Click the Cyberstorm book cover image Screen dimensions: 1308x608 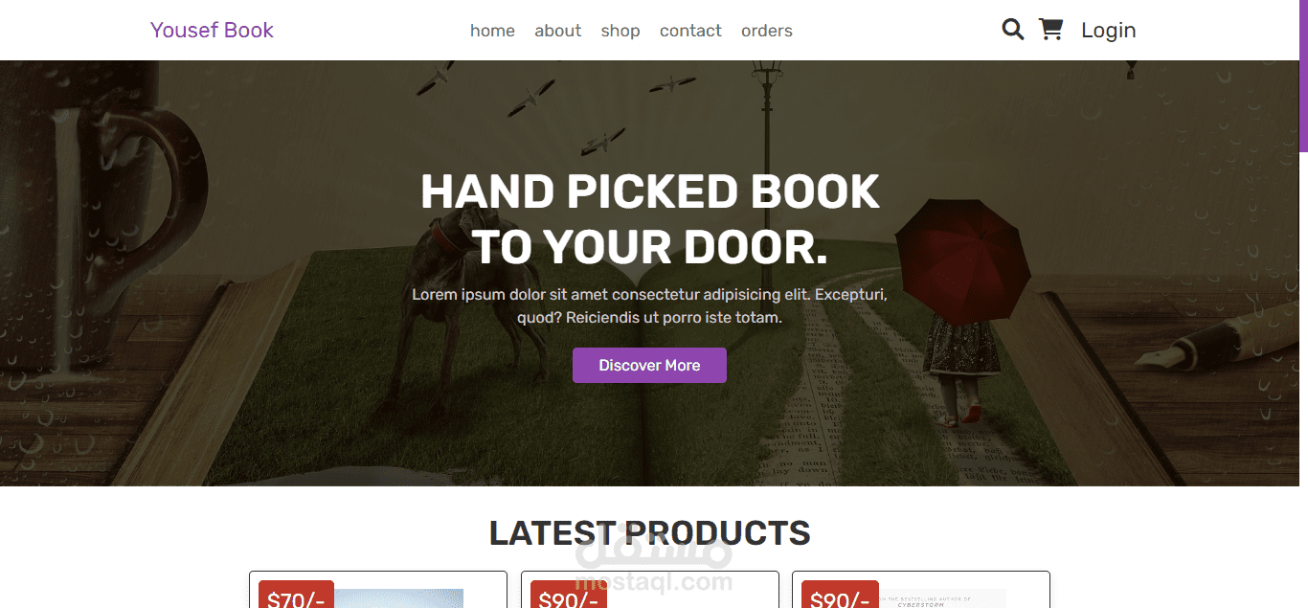click(x=943, y=599)
